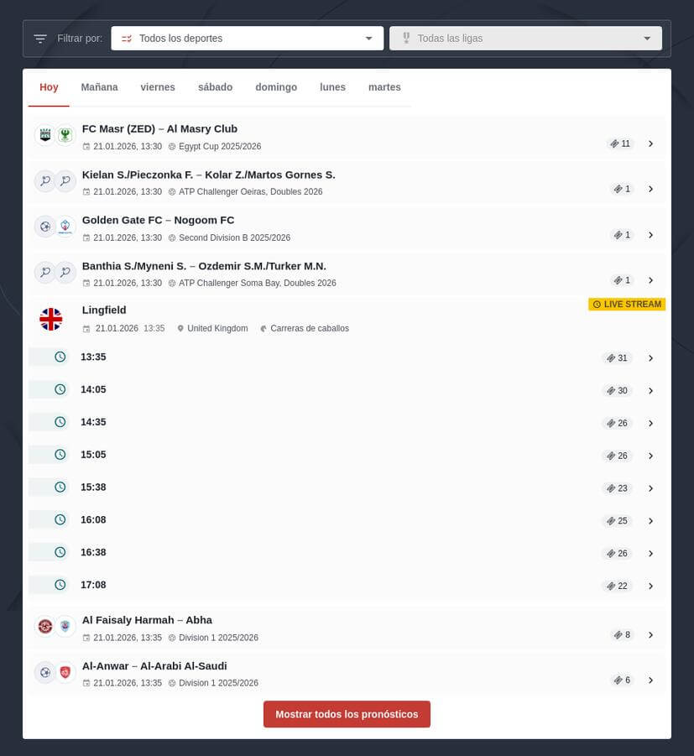Click the location pin icon before 'United Kingdom'
Viewport: 694px width, 756px height.
tap(180, 329)
